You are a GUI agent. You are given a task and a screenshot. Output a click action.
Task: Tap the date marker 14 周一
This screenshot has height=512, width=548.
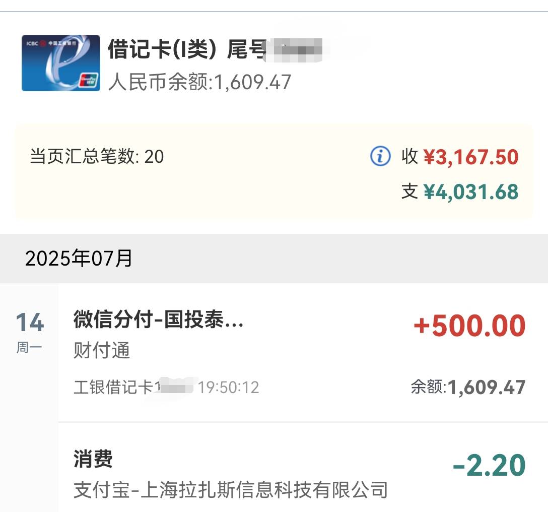click(30, 333)
